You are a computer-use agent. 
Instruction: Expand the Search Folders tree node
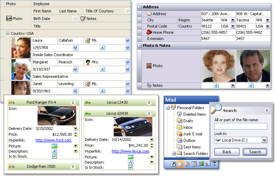pyautogui.click(x=174, y=154)
